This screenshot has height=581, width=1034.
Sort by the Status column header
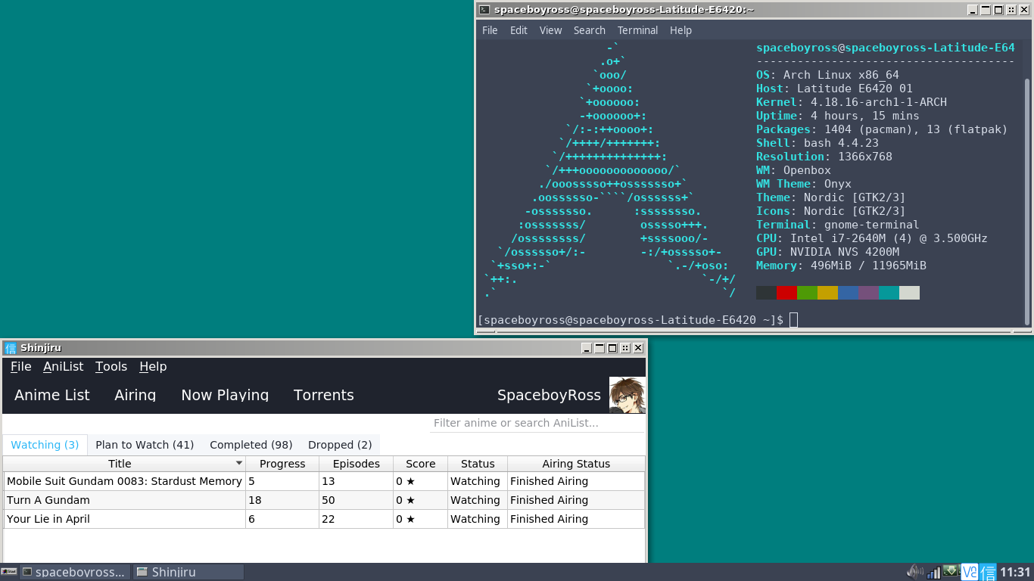tap(478, 464)
